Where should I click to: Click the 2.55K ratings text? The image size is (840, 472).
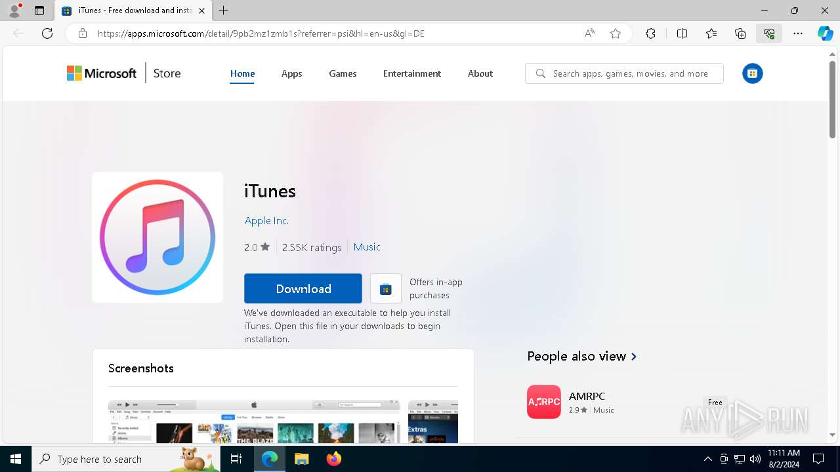click(312, 247)
